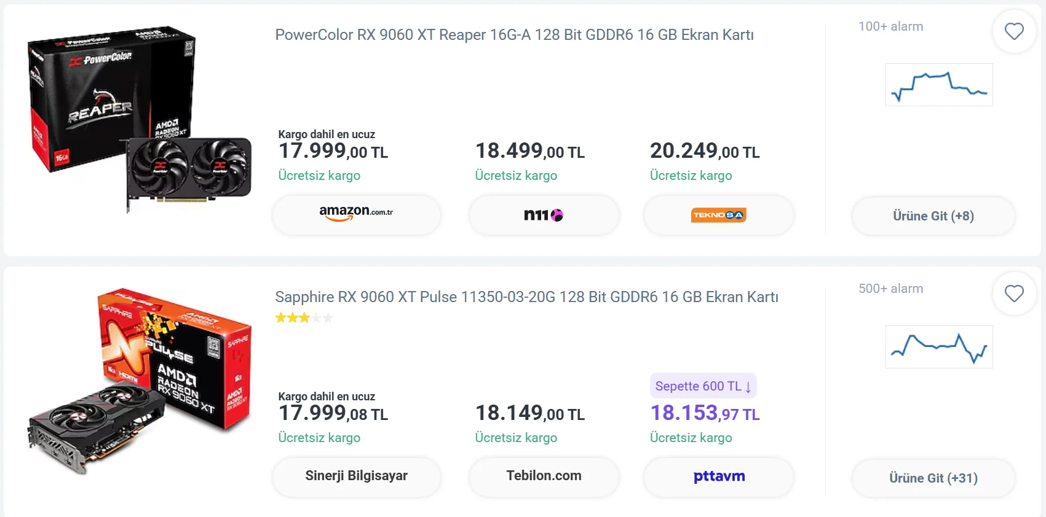
Task: Open the Sinerji Bilgisayar offer
Action: point(356,476)
